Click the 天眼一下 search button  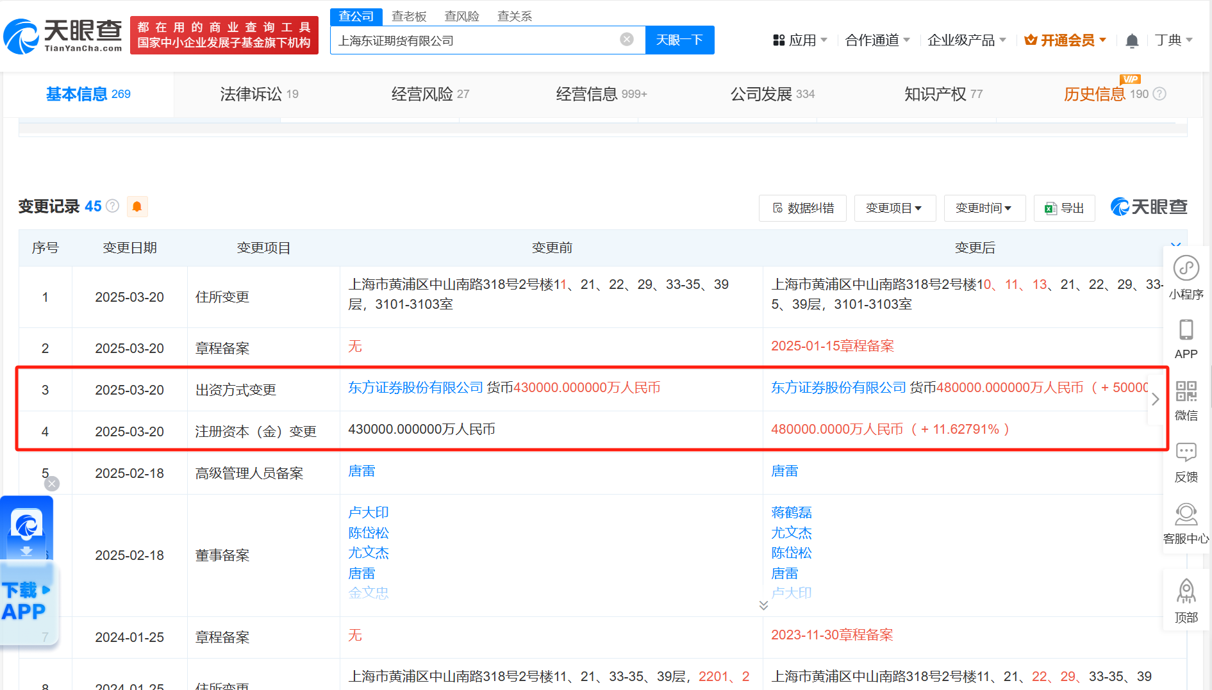coord(679,40)
